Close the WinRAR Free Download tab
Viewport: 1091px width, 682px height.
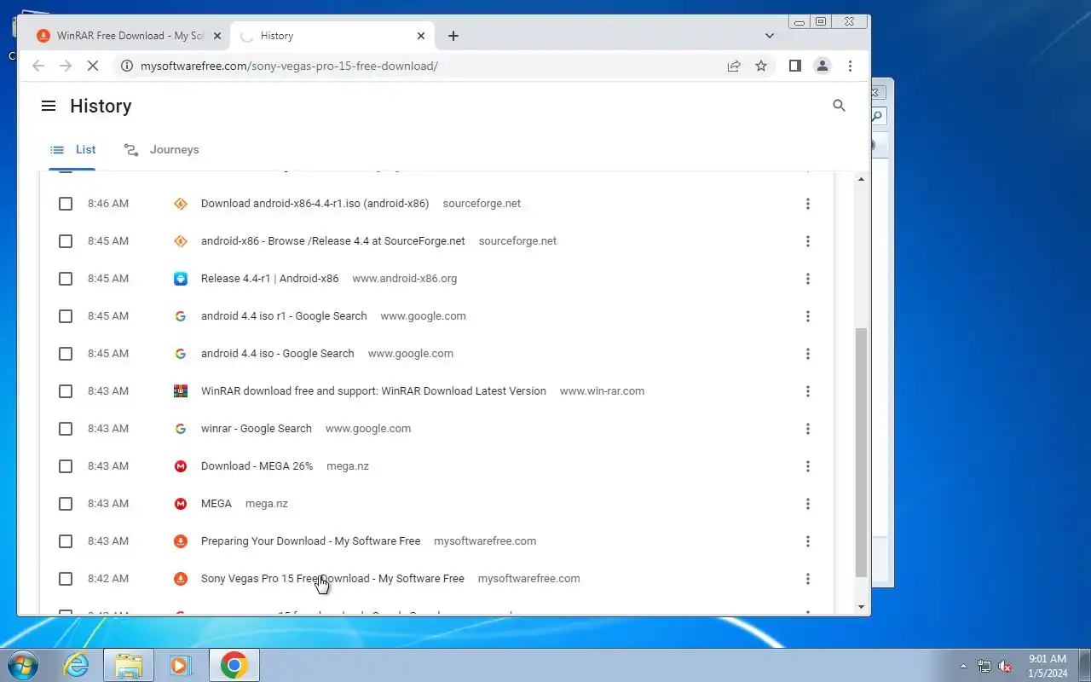coord(216,36)
